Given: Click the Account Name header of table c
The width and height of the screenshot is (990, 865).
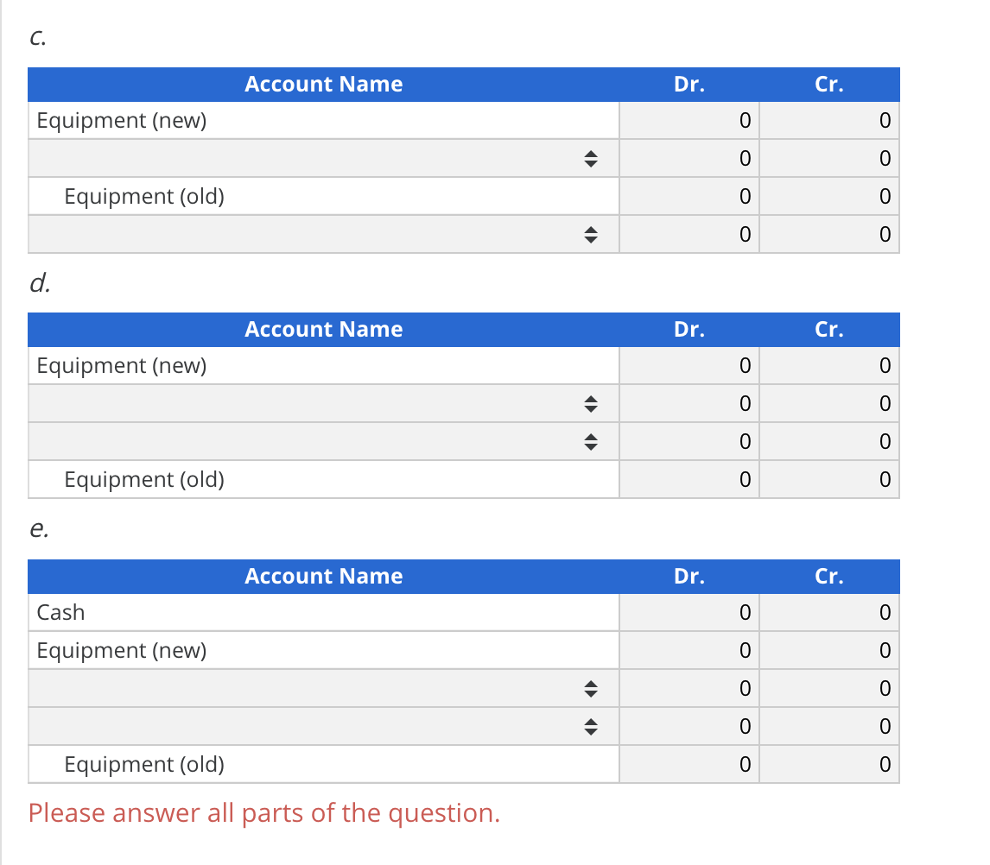Looking at the screenshot, I should coord(323,84).
